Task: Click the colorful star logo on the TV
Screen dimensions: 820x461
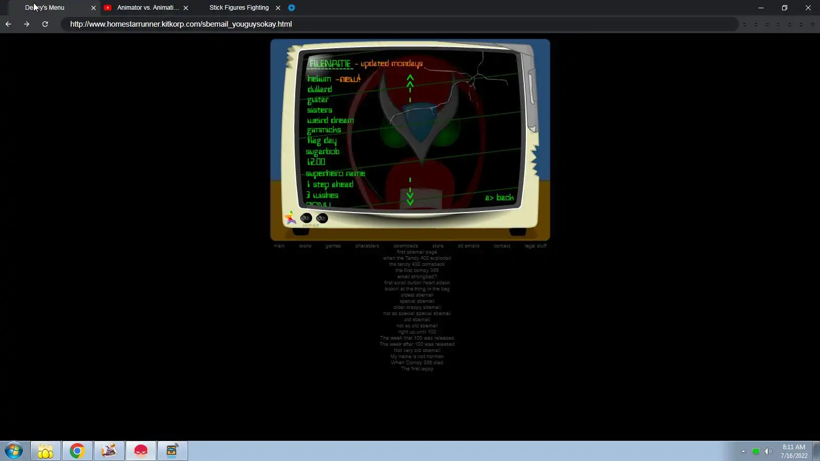Action: click(x=290, y=218)
